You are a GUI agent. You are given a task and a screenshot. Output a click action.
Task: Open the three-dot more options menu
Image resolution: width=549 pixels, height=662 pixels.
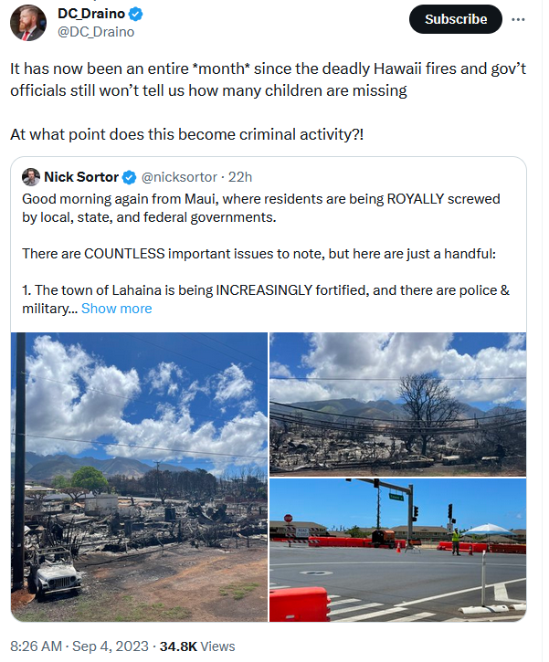pyautogui.click(x=518, y=19)
